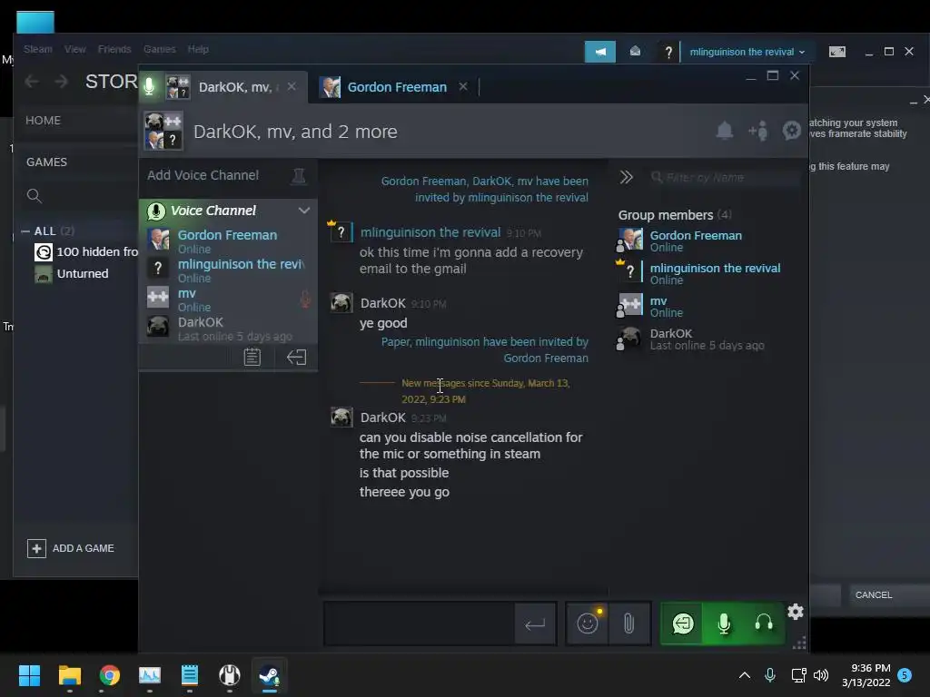930x697 pixels.
Task: Open Friends menu in Steam window
Action: coord(114,49)
